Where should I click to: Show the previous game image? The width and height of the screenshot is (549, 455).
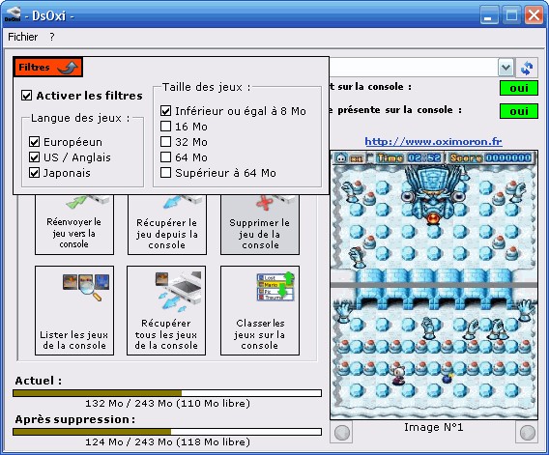[342, 433]
